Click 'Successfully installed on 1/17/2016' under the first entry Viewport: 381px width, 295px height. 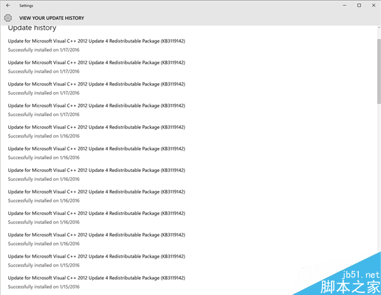point(44,49)
